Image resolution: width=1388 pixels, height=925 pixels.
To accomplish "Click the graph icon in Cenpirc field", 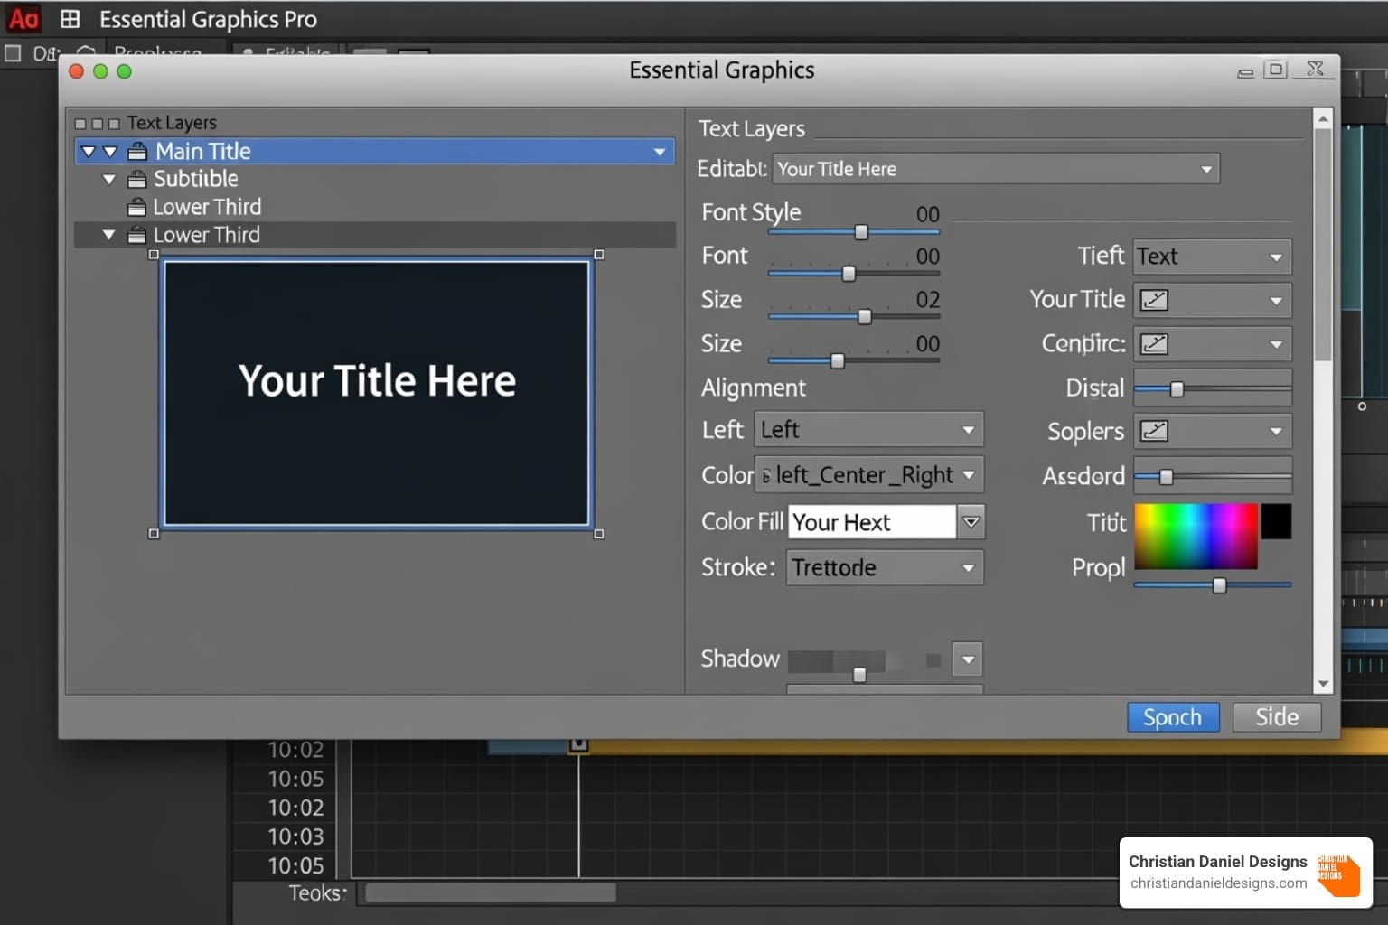I will pyautogui.click(x=1154, y=344).
